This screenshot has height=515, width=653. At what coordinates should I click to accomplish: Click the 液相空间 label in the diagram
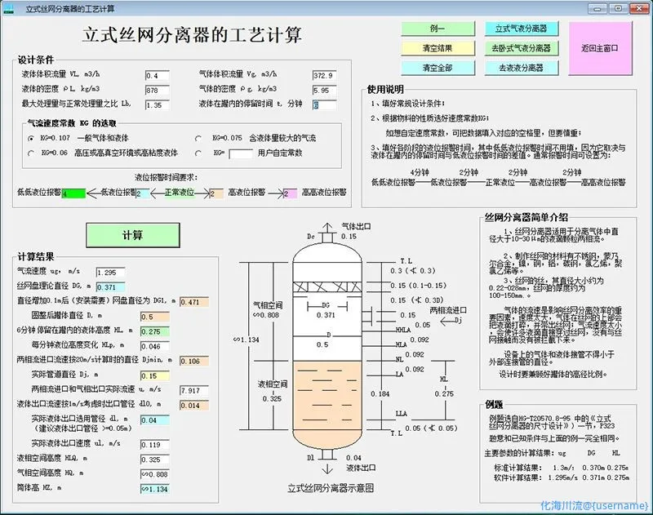(x=273, y=384)
